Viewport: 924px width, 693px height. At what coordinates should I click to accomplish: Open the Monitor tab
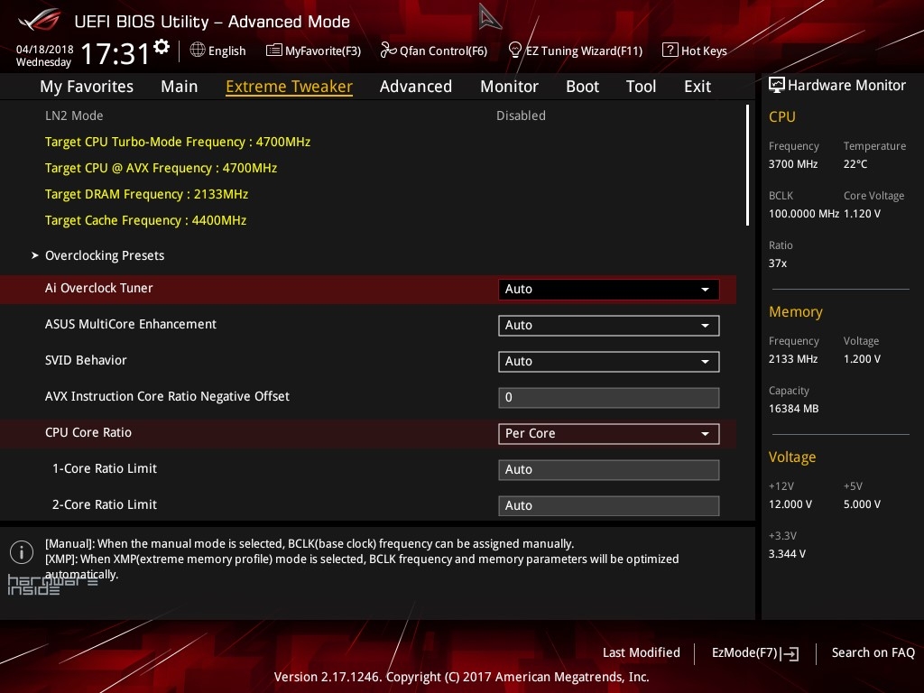(x=509, y=87)
